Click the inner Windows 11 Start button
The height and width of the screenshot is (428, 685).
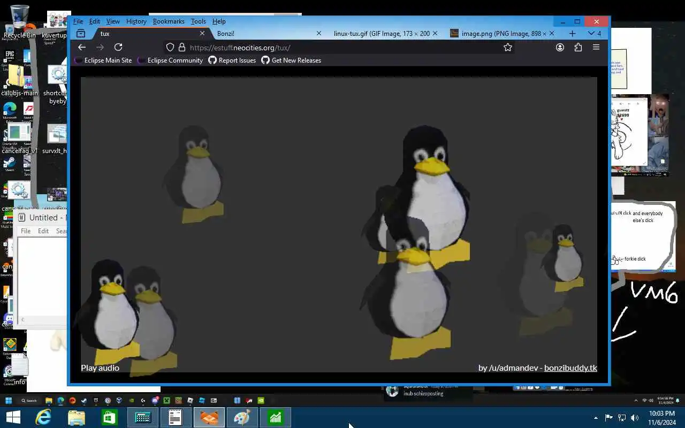(x=9, y=400)
